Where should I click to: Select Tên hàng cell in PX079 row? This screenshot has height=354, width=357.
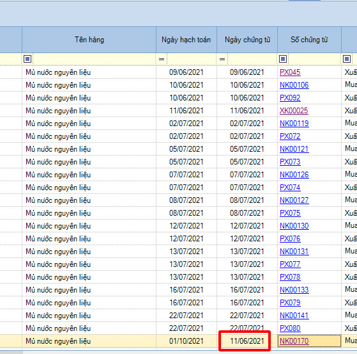tap(89, 302)
